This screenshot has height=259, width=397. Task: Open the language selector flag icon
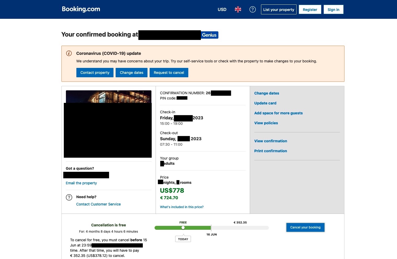(238, 9)
